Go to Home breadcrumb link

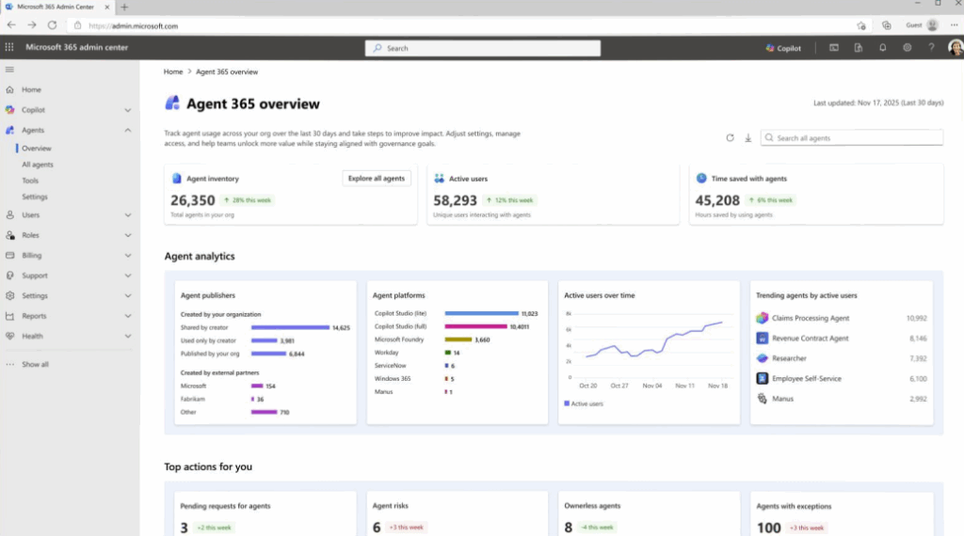pyautogui.click(x=173, y=72)
